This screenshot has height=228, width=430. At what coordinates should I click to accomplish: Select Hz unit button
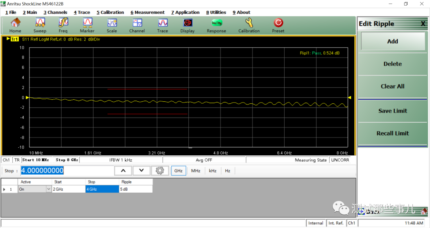click(x=228, y=170)
